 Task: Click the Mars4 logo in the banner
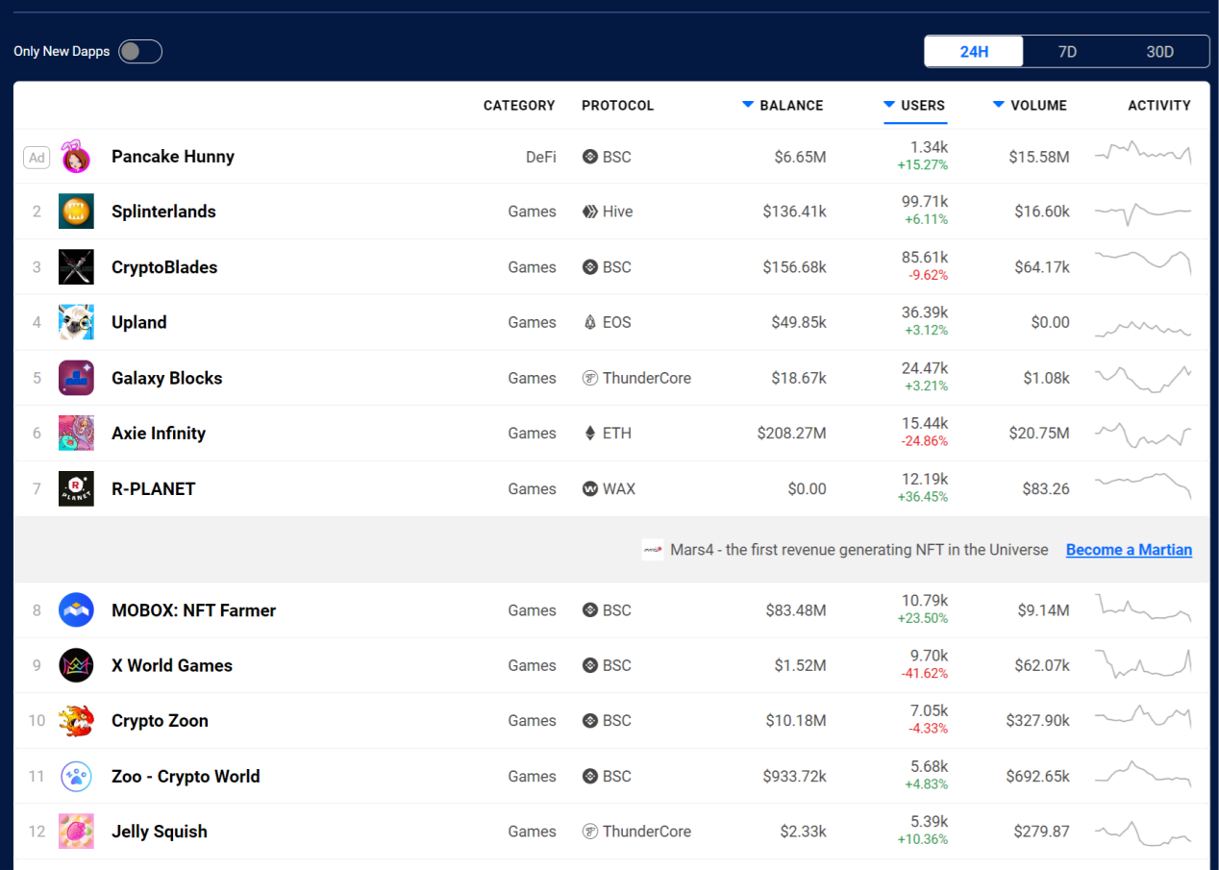point(653,550)
